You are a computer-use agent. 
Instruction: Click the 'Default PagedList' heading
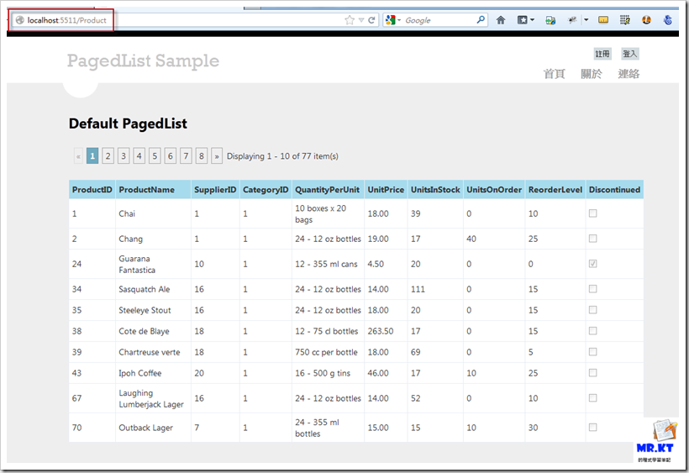[x=128, y=124]
